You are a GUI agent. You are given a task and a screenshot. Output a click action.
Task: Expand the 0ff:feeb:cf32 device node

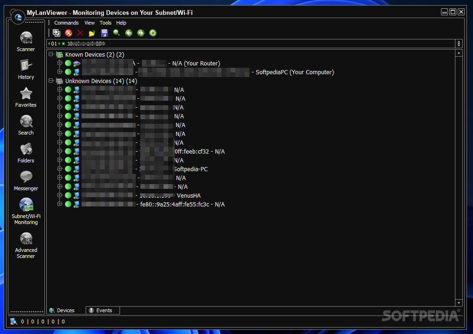pos(60,151)
